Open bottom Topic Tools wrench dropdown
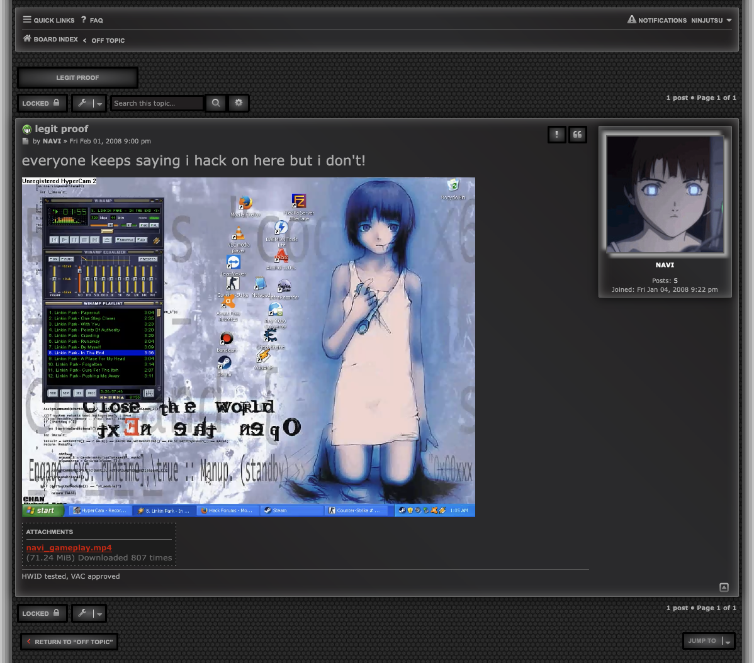This screenshot has width=754, height=663. point(89,613)
